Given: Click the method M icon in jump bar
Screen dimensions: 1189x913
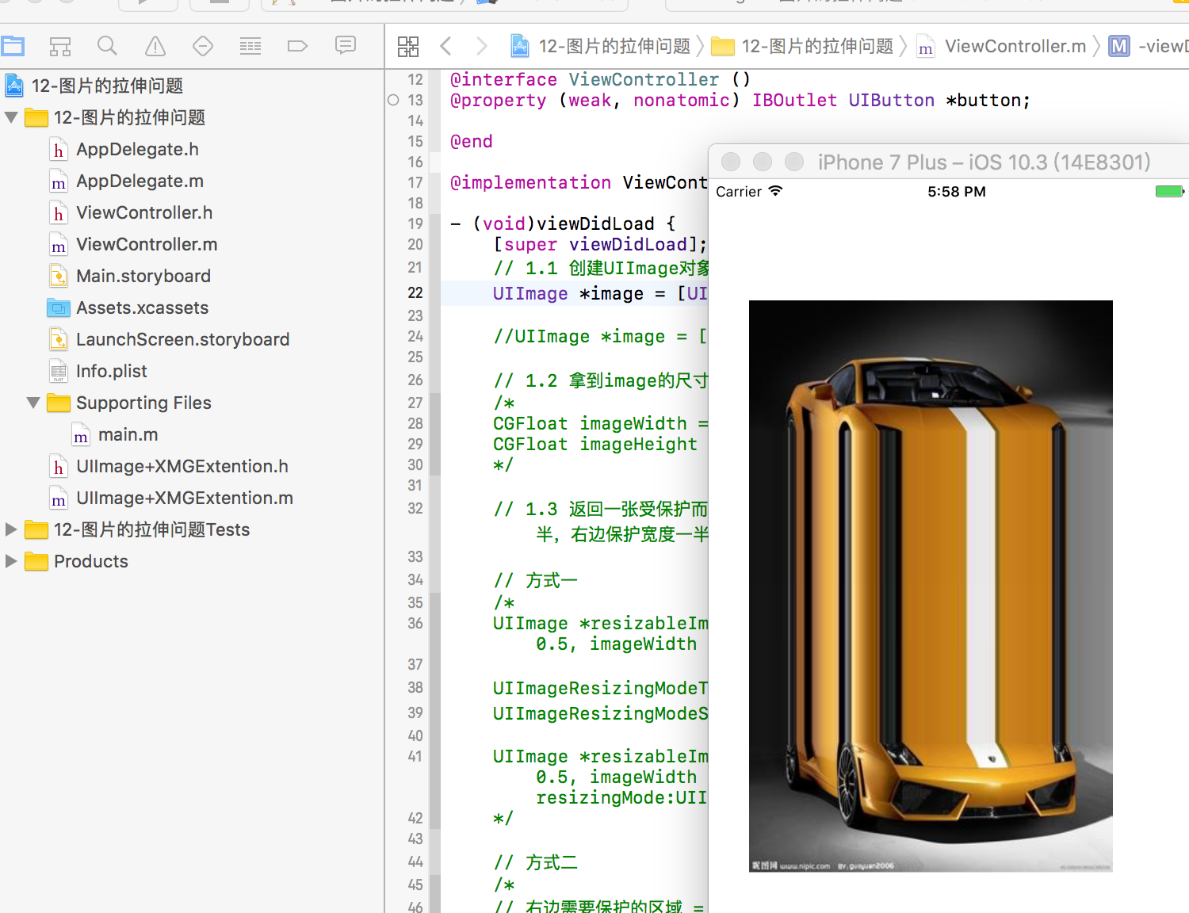Looking at the screenshot, I should (1119, 46).
